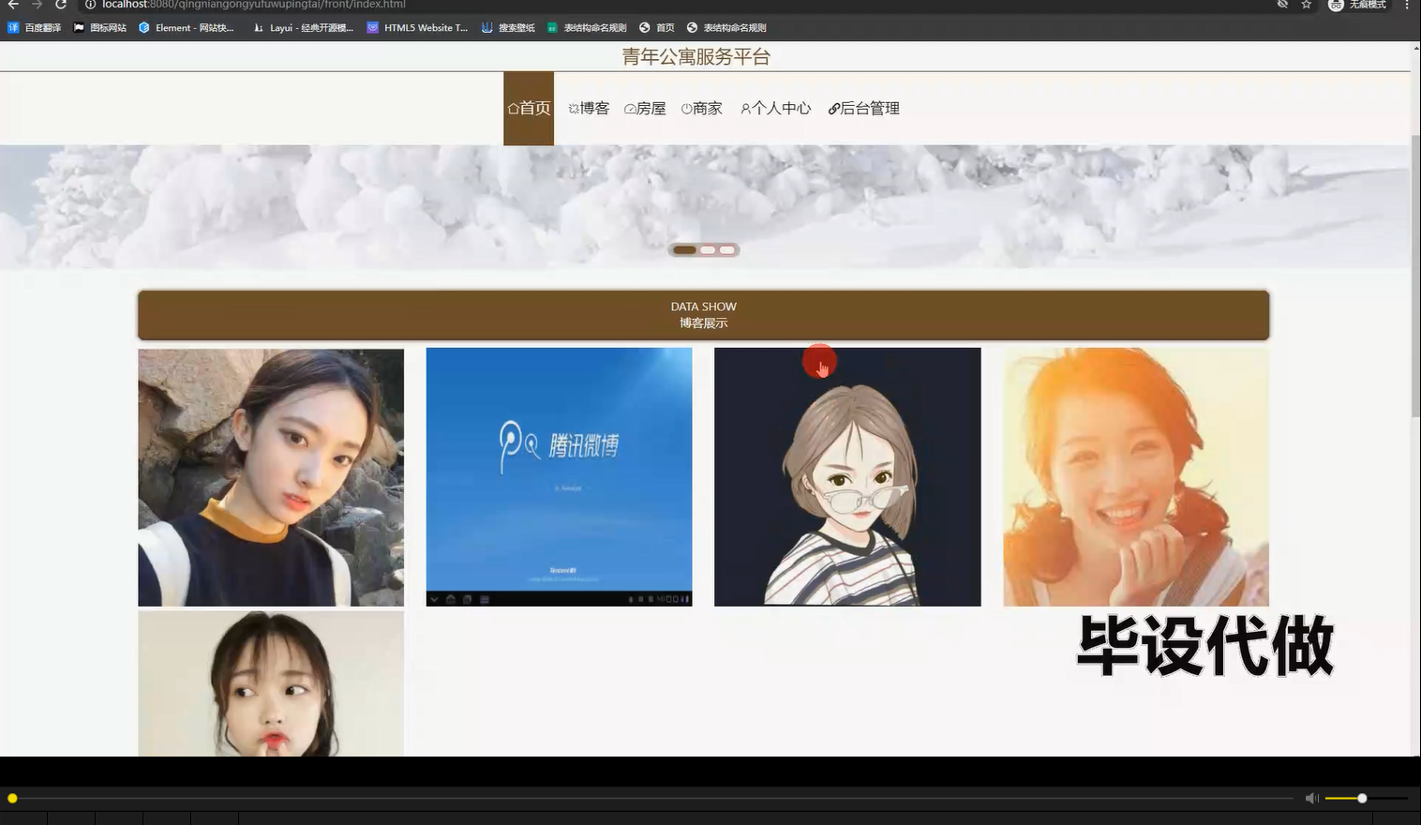Open the 首页 bookmark in bookmarks bar
The height and width of the screenshot is (825, 1421).
657,28
